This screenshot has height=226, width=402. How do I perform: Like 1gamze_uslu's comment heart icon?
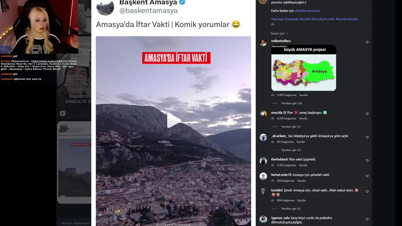point(367,219)
